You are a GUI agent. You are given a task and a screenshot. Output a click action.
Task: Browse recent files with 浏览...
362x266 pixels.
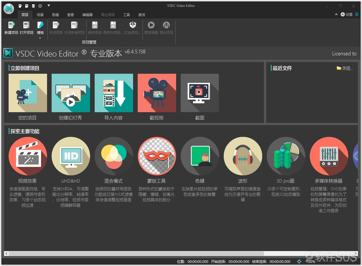click(345, 68)
